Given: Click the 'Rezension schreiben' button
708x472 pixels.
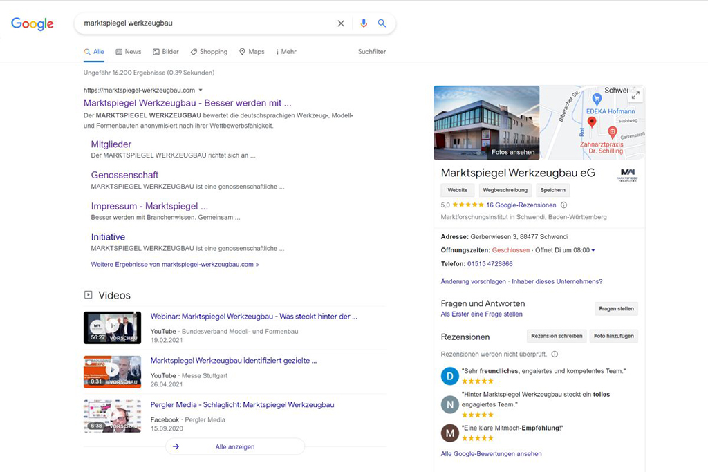Looking at the screenshot, I should click(557, 336).
